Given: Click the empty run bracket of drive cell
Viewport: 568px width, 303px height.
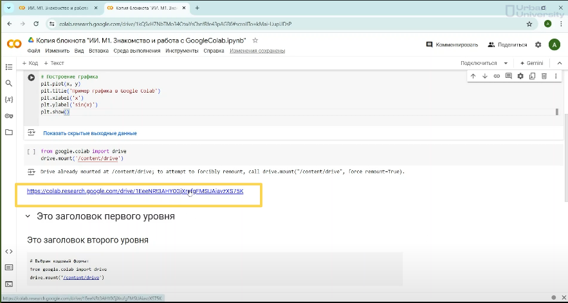Looking at the screenshot, I should click(x=31, y=152).
